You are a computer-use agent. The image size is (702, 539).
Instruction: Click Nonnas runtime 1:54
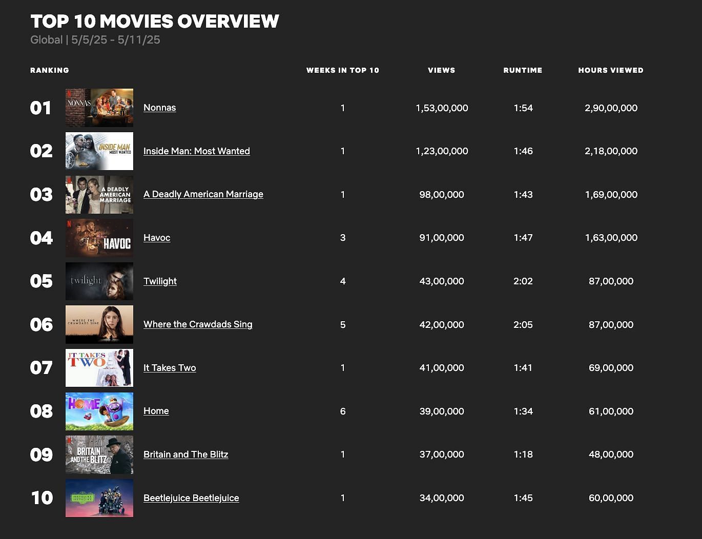523,108
